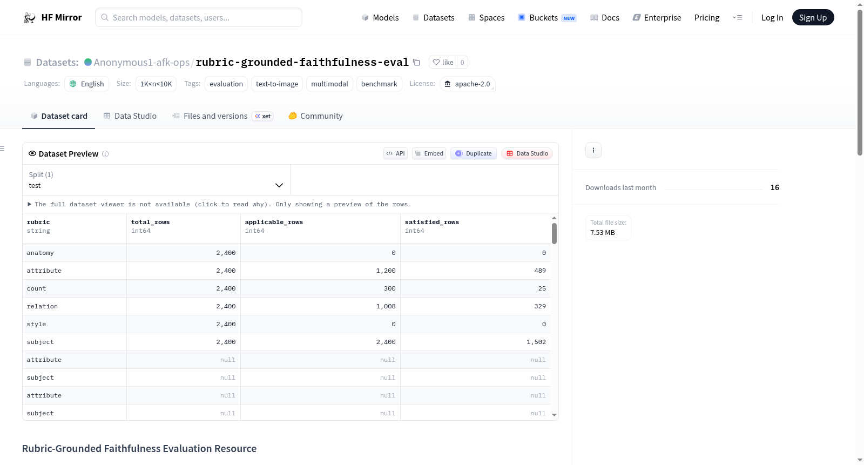This screenshot has height=465, width=864.
Task: Click the page vertical scrollbar thumb
Action: point(860,82)
